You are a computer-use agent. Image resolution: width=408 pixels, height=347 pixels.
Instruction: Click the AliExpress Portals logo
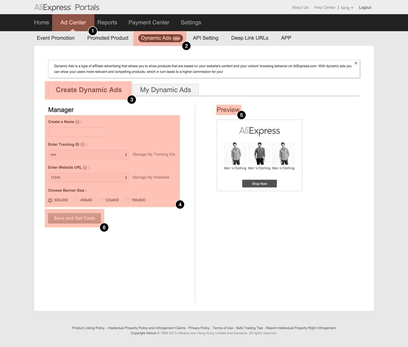point(67,7)
